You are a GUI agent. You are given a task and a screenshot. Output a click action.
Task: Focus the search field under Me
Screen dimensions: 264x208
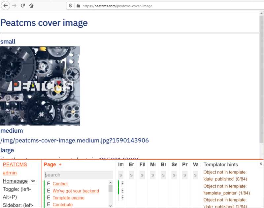pyautogui.click(x=153, y=175)
